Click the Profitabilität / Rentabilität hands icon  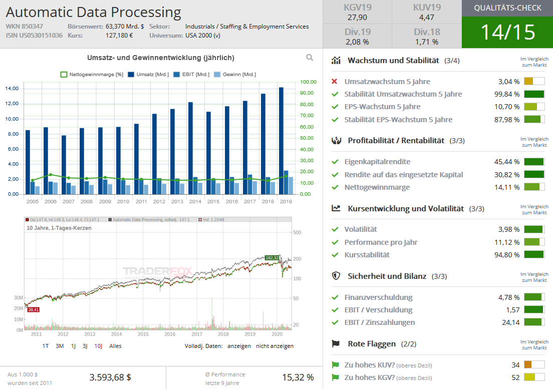click(x=337, y=141)
